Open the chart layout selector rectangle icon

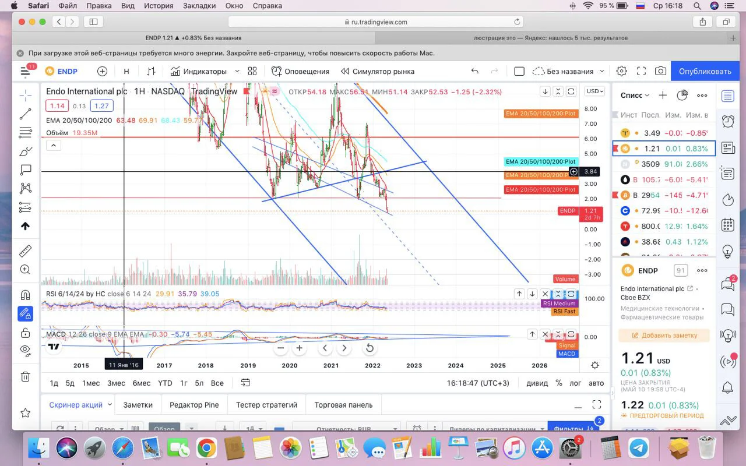[x=519, y=71]
